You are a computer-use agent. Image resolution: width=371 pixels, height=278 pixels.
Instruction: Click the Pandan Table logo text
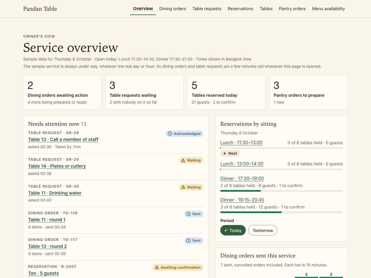40,9
